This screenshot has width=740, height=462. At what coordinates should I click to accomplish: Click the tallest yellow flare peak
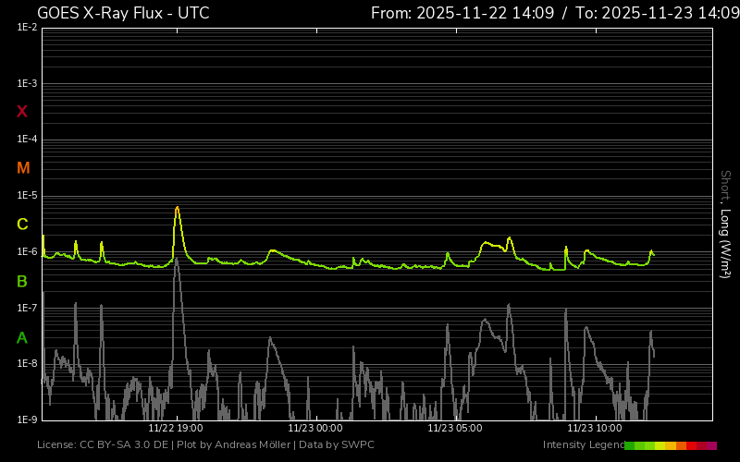tap(177, 208)
